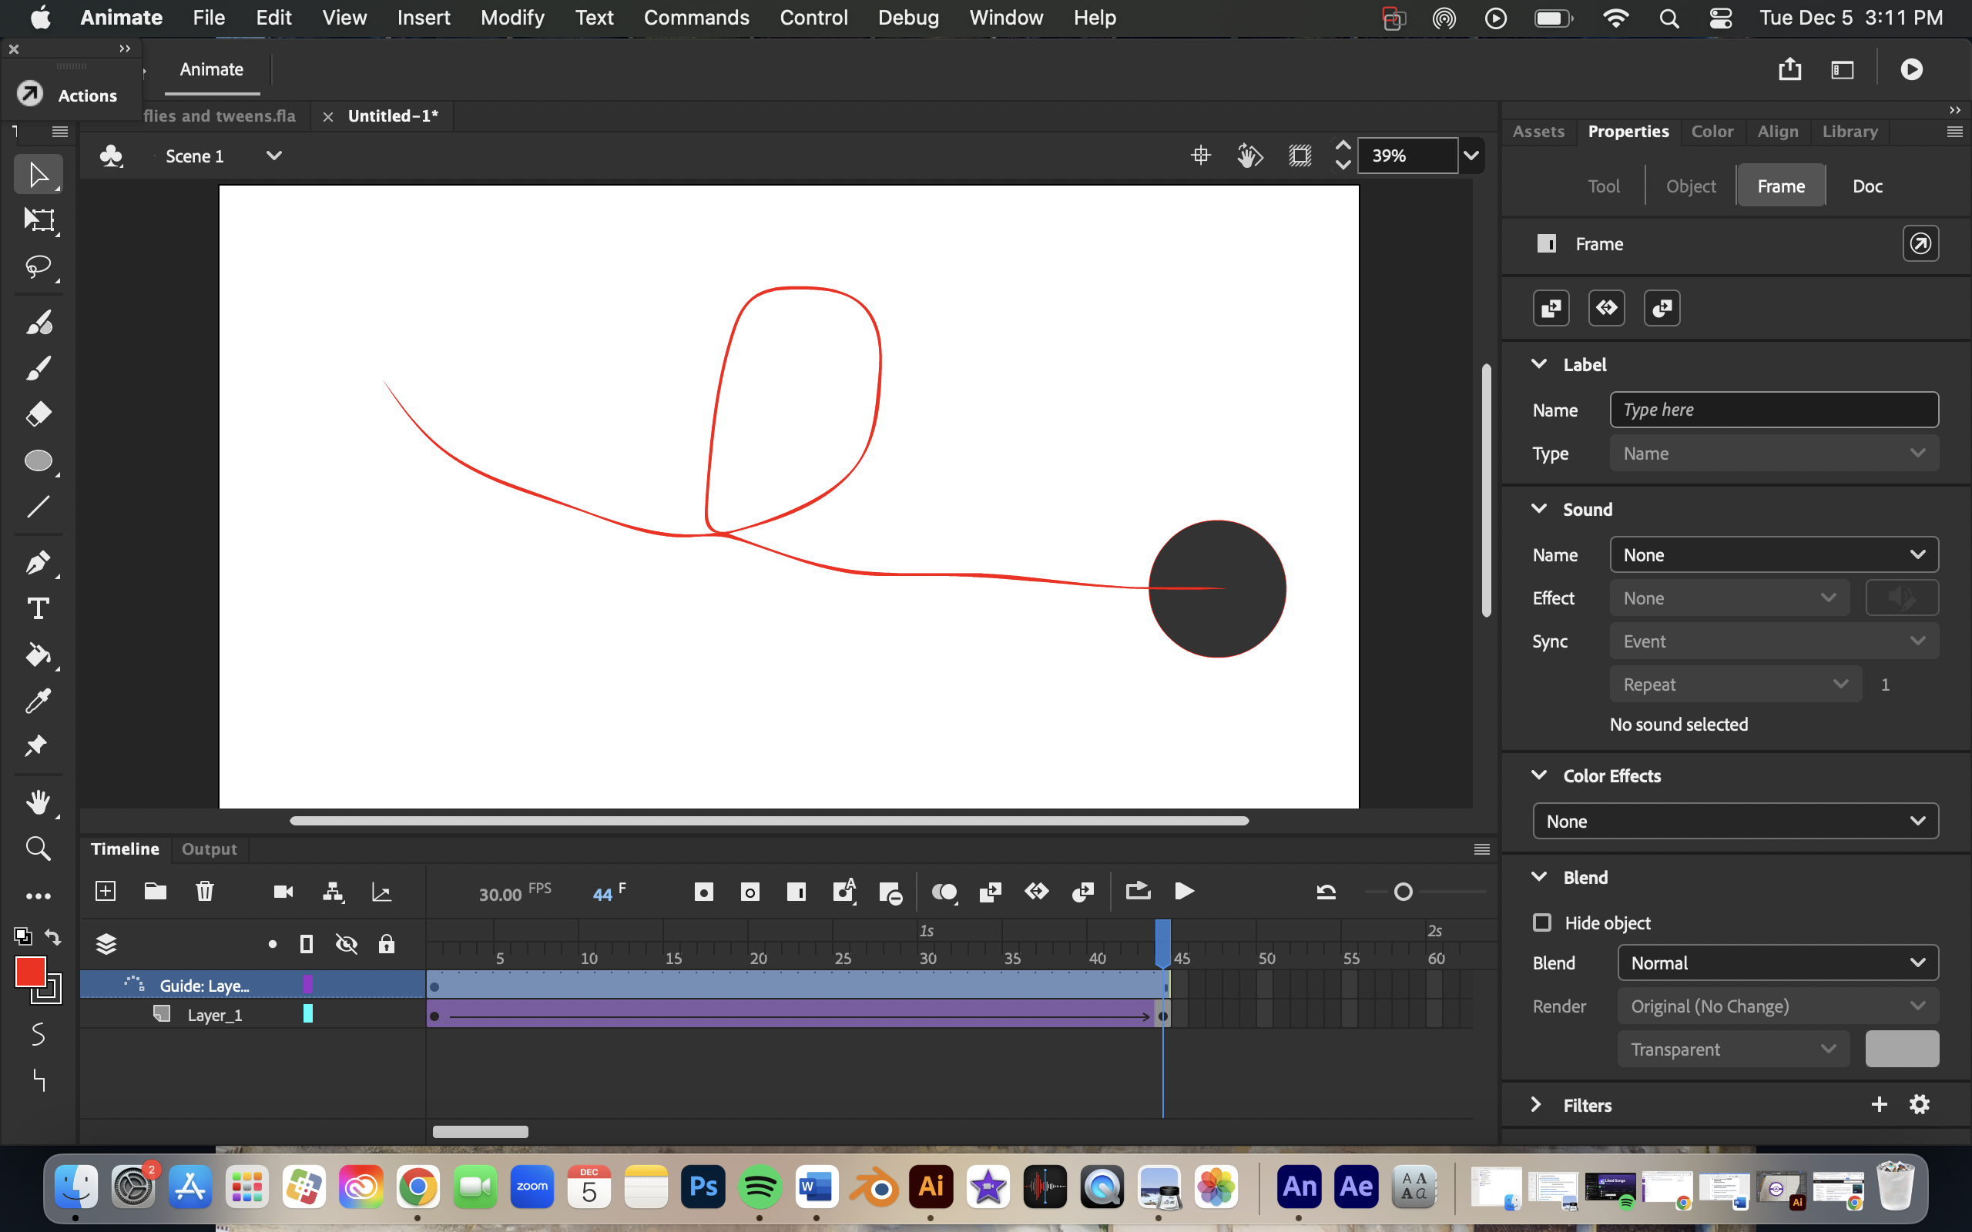Click the Object properties button

pos(1690,186)
